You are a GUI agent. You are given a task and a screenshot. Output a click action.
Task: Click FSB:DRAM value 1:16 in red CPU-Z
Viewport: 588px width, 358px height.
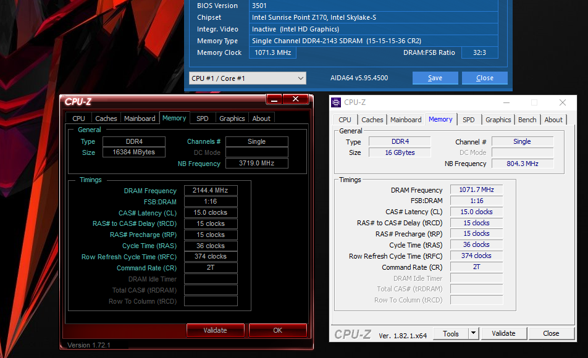click(211, 202)
